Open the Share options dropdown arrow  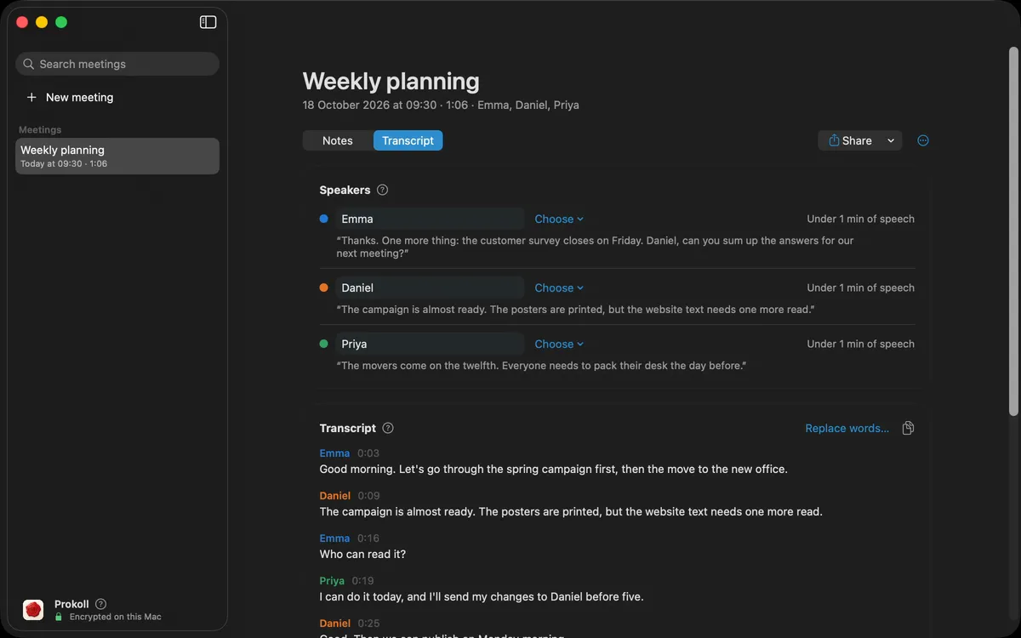pos(891,140)
